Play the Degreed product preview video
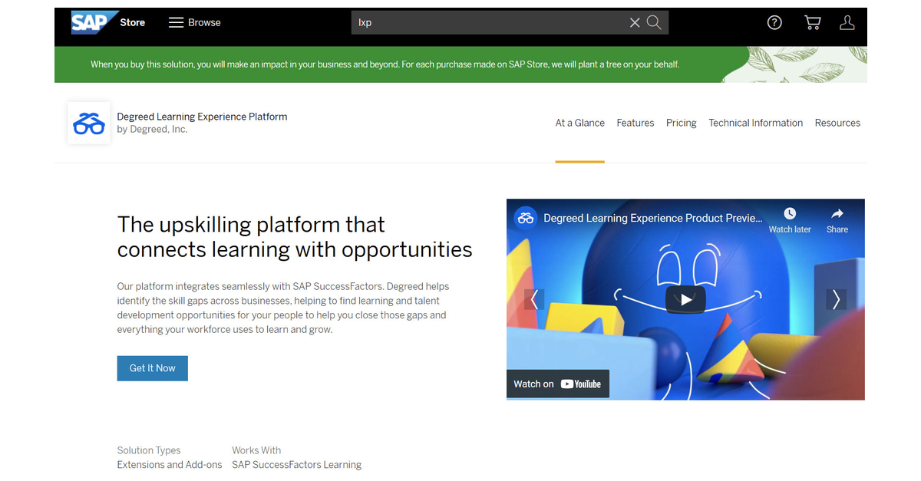921x481 pixels. (x=685, y=299)
